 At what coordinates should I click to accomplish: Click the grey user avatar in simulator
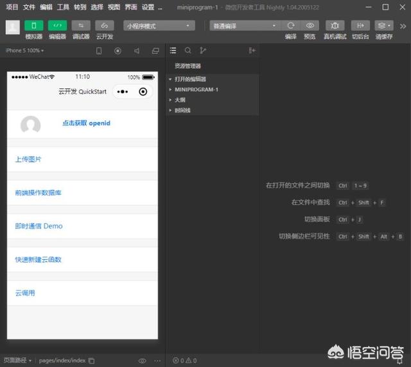pyautogui.click(x=30, y=124)
